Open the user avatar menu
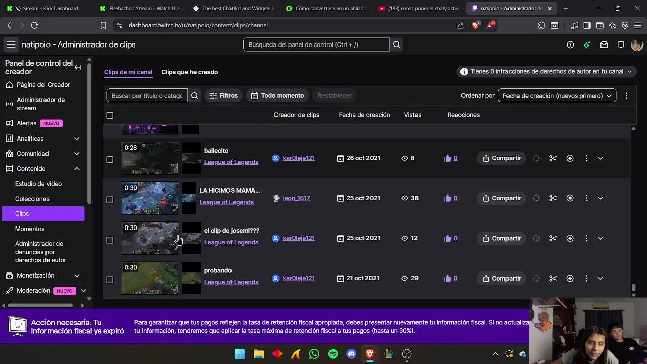Image resolution: width=647 pixels, height=364 pixels. pos(637,44)
